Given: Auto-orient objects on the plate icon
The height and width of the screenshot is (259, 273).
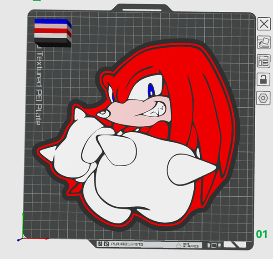Looking at the screenshot, I should [264, 42].
